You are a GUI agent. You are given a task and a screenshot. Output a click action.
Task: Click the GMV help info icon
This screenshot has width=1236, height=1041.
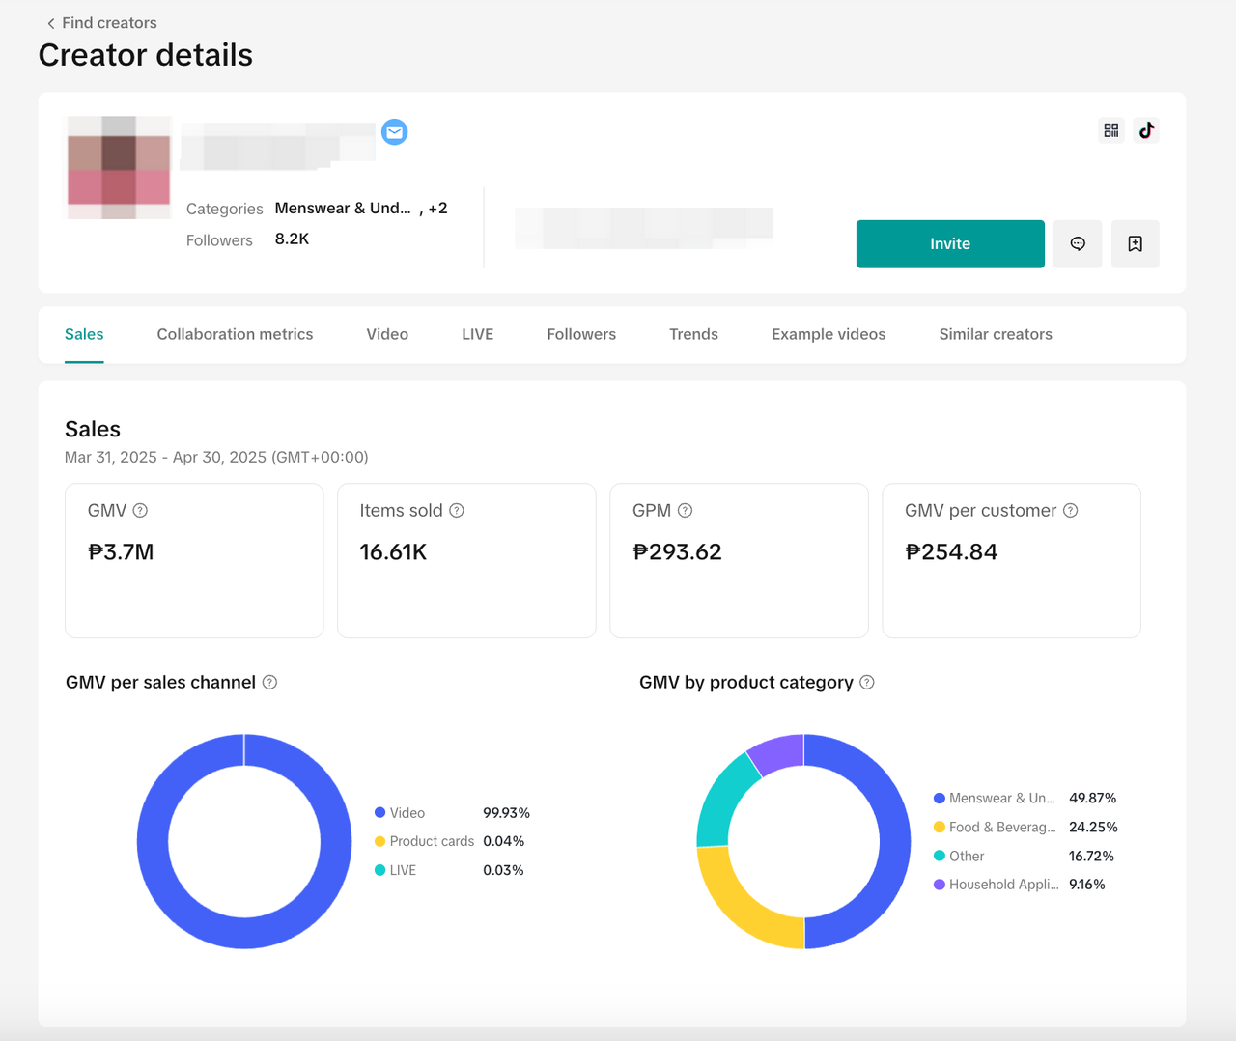click(x=140, y=511)
